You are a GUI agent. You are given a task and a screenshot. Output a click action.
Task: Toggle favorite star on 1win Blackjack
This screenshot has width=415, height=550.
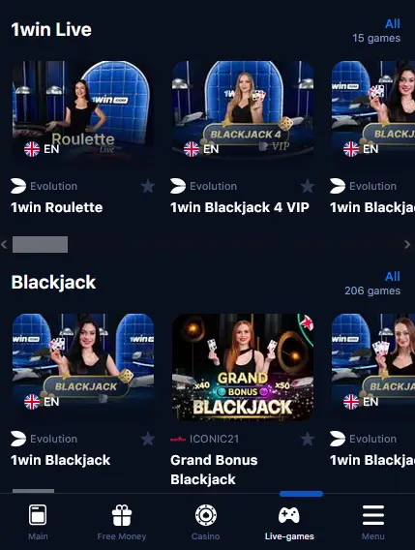click(x=148, y=439)
